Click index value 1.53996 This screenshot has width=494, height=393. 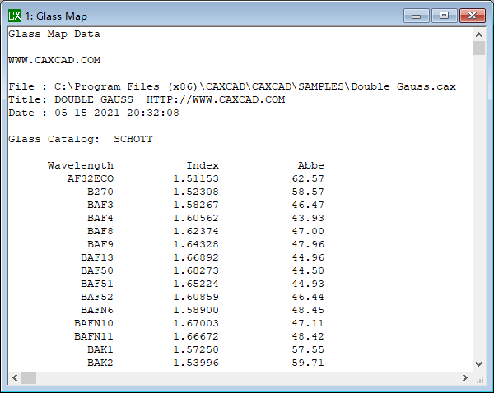[196, 363]
